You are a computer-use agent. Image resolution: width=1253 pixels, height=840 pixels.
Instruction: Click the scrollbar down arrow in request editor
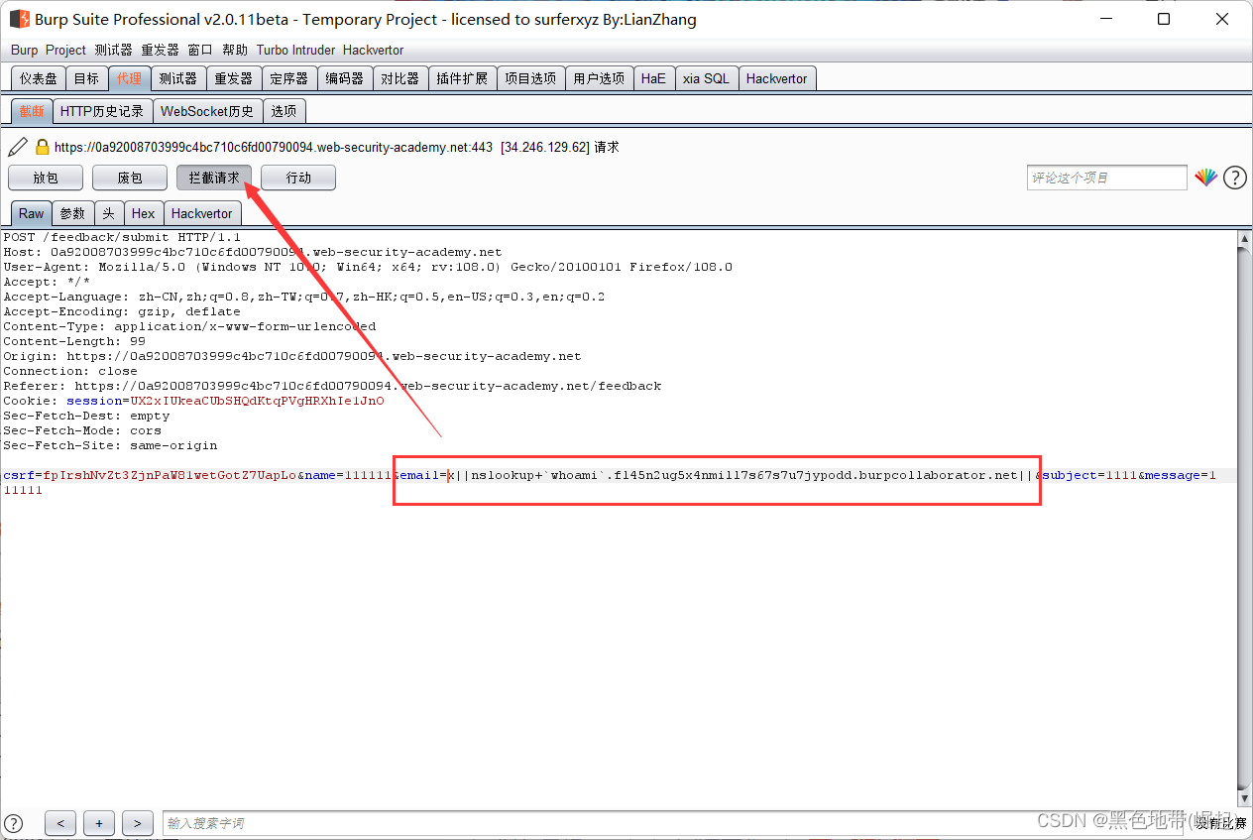[x=1245, y=797]
